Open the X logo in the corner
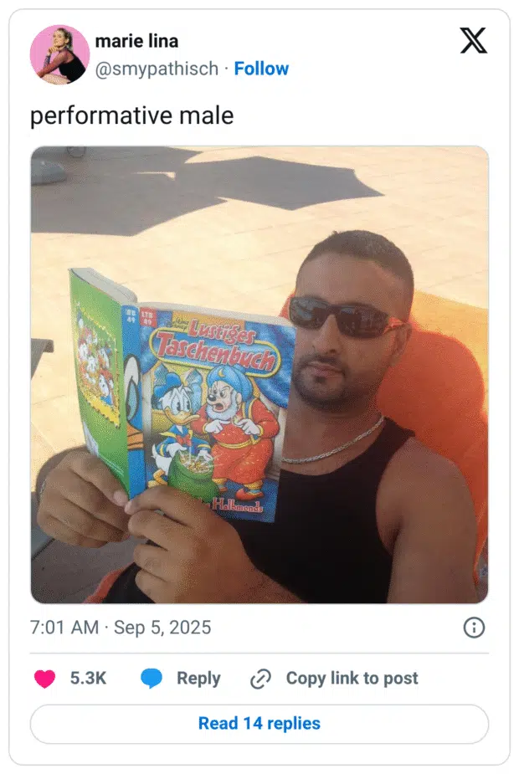This screenshot has width=519, height=774. [x=473, y=40]
